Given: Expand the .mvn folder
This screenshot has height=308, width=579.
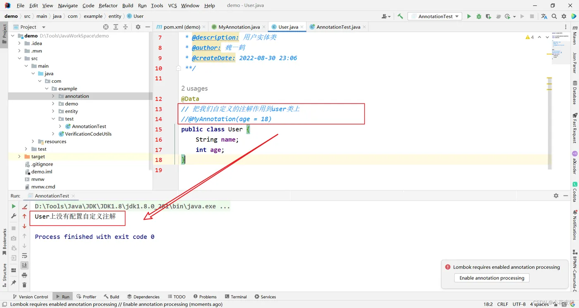Looking at the screenshot, I should tap(19, 51).
